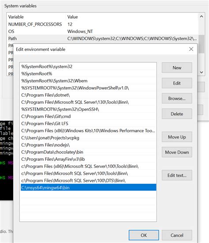Image resolution: width=209 pixels, height=243 pixels.
Task: Select %SystemRoot%\system32 entry
Action: point(88,67)
